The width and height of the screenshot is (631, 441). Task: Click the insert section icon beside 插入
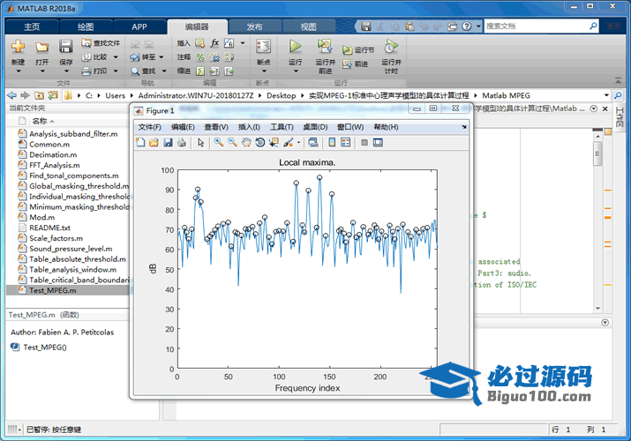click(200, 43)
